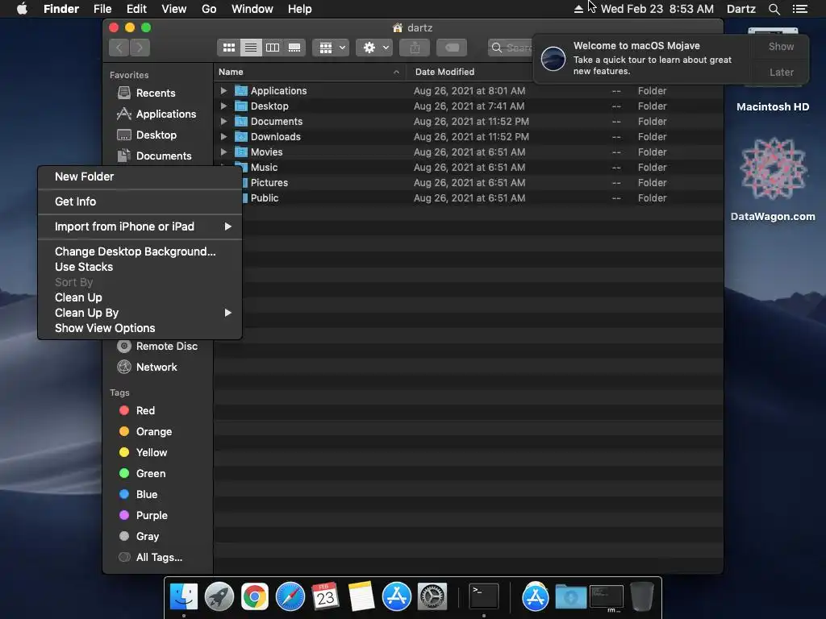Expand the Downloads folder row
Image resolution: width=826 pixels, height=619 pixels.
point(223,137)
